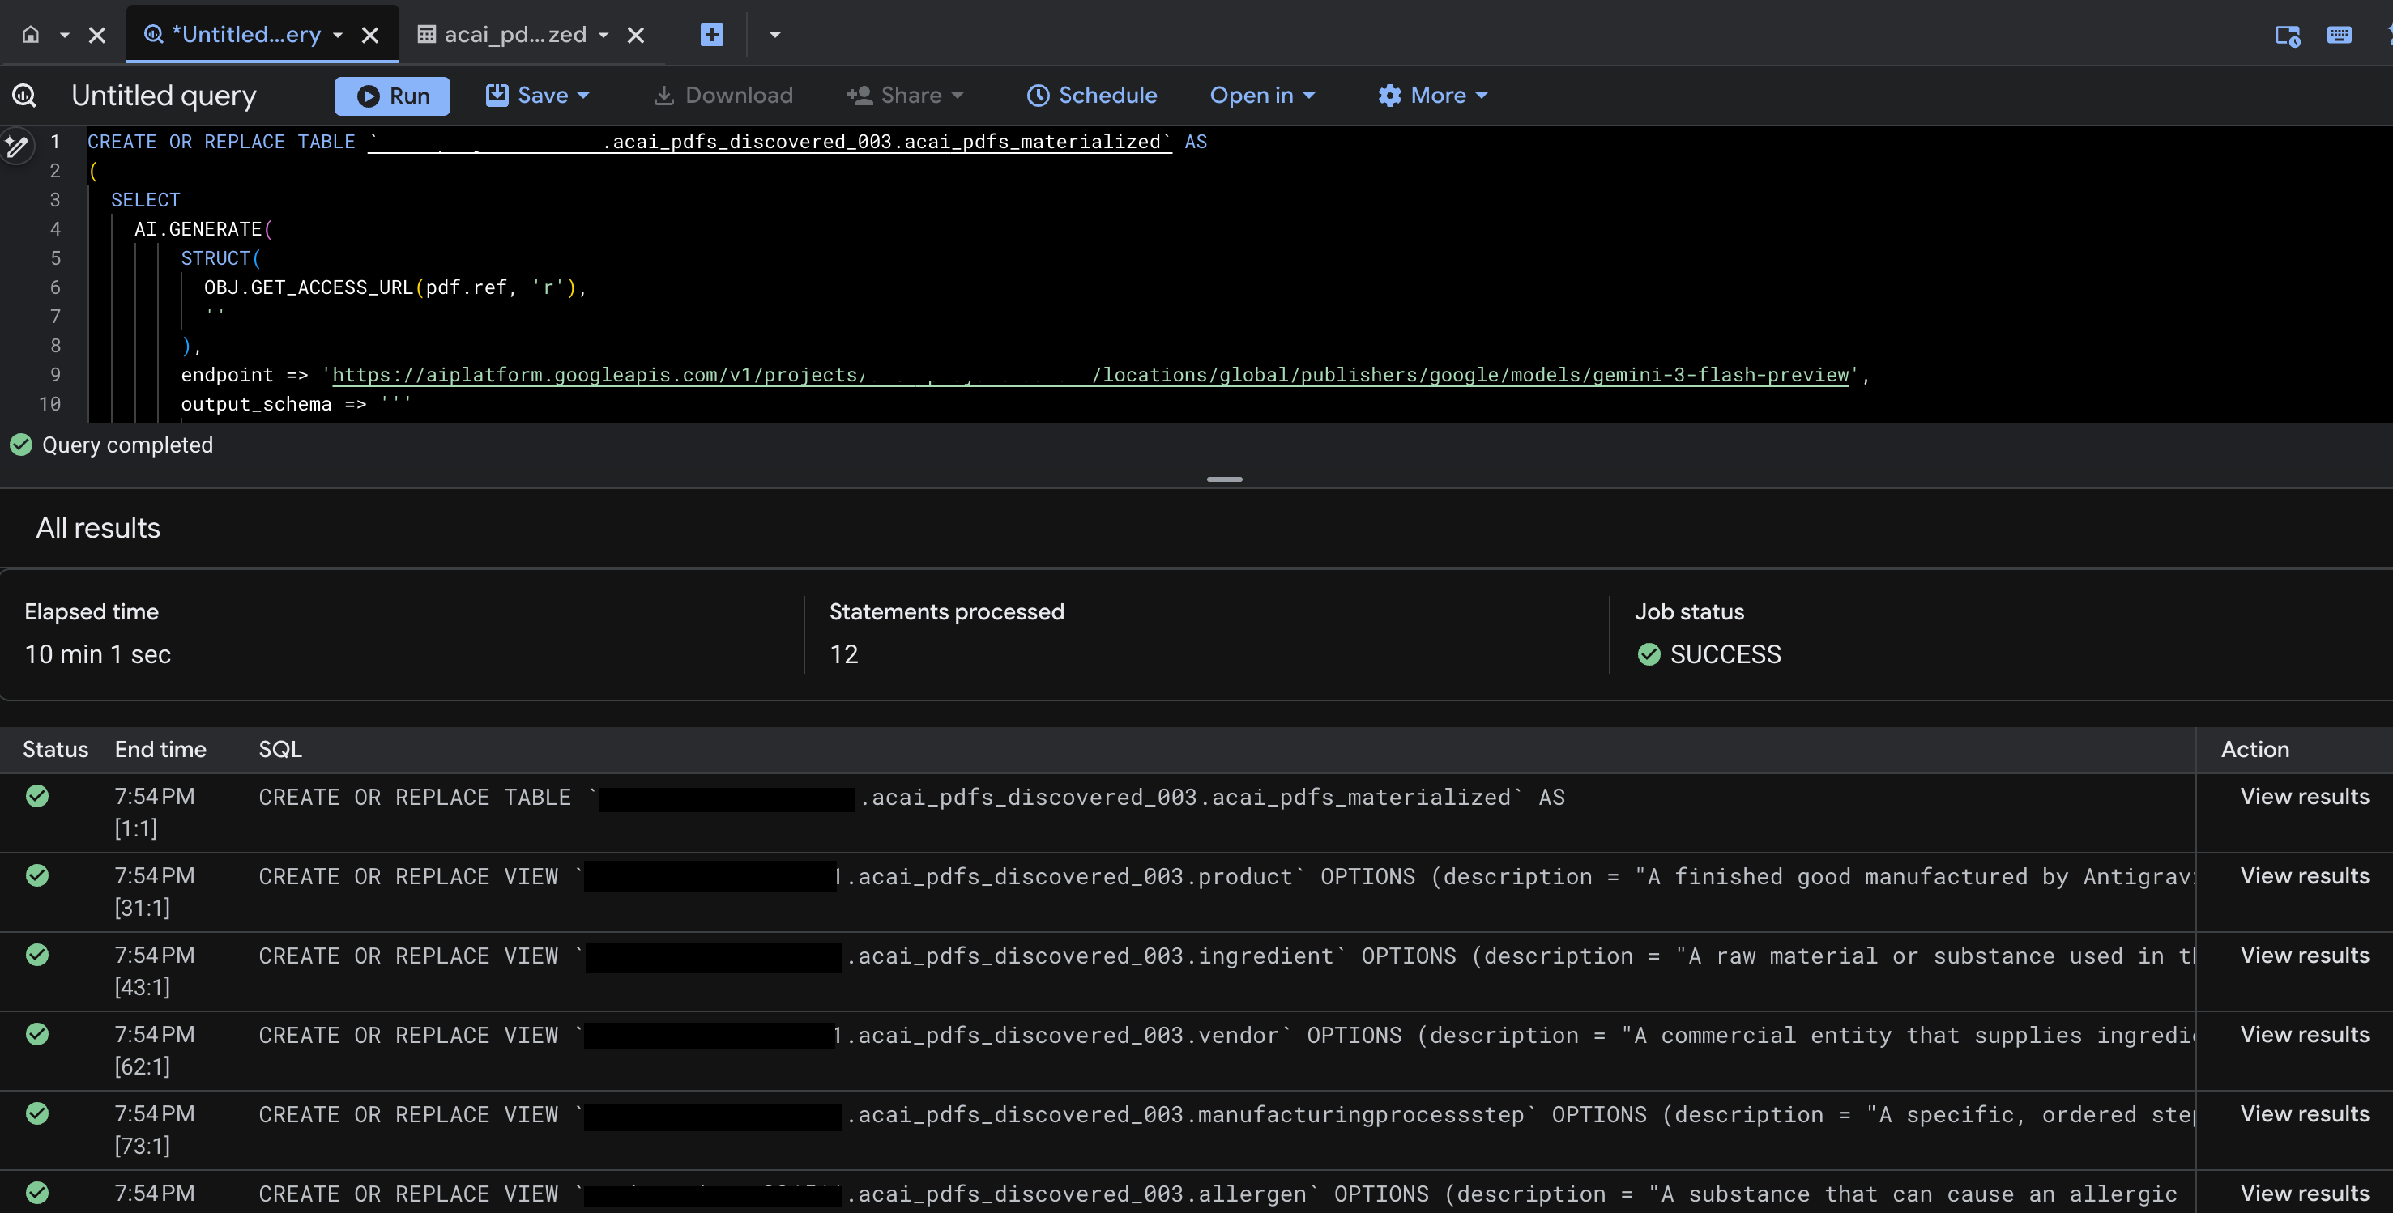Viewport: 2393px width, 1213px height.
Task: Run the query with the Run button
Action: [392, 95]
